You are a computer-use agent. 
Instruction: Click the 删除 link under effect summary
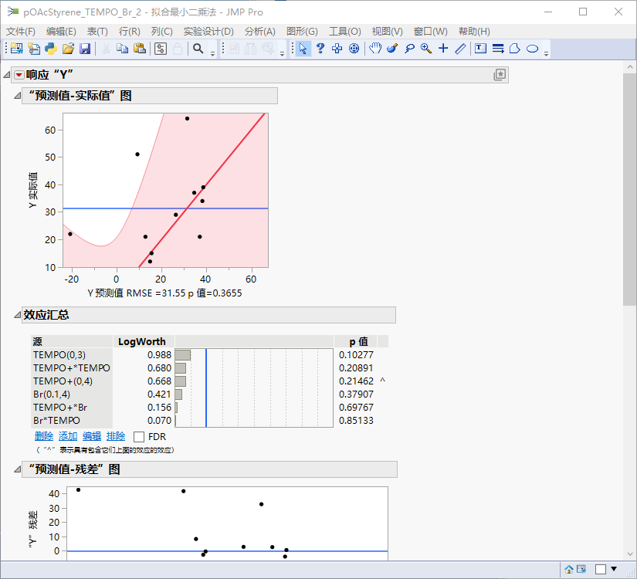44,437
